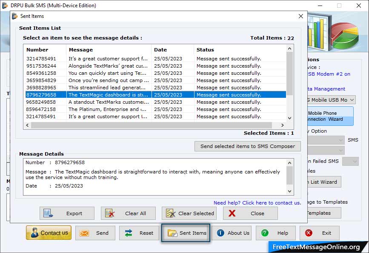
Task: Select the row for number 8549361258
Action: tap(155, 73)
